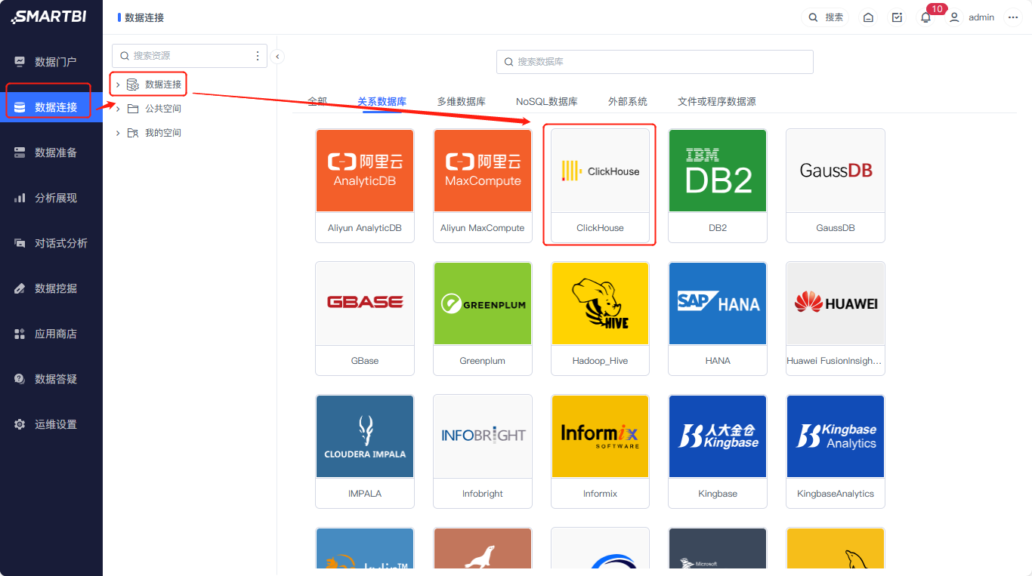Open the checklist icon in top bar
This screenshot has width=1032, height=576.
tap(897, 17)
